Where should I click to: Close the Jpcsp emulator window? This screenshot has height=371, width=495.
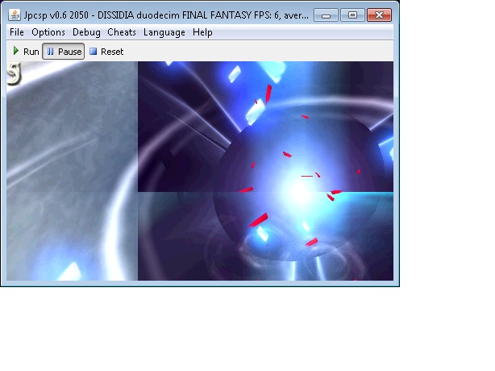tap(379, 15)
